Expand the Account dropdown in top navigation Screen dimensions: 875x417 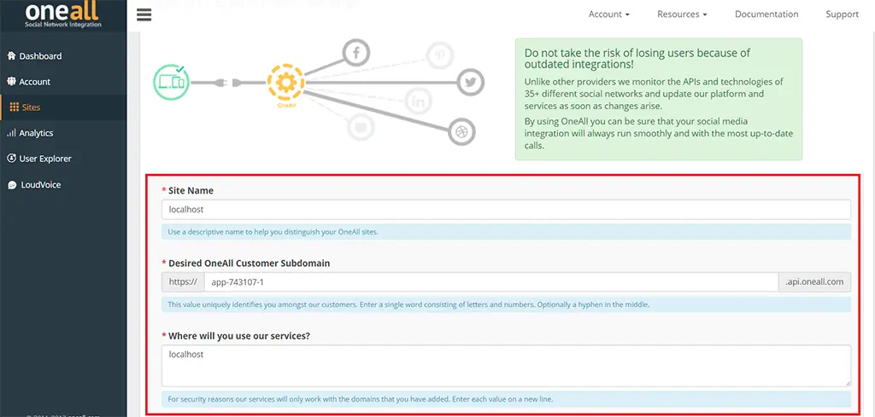608,14
